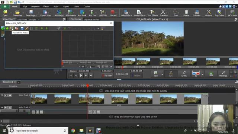Click the Add effect mask icon
The height and width of the screenshot is (134, 238).
12,28
